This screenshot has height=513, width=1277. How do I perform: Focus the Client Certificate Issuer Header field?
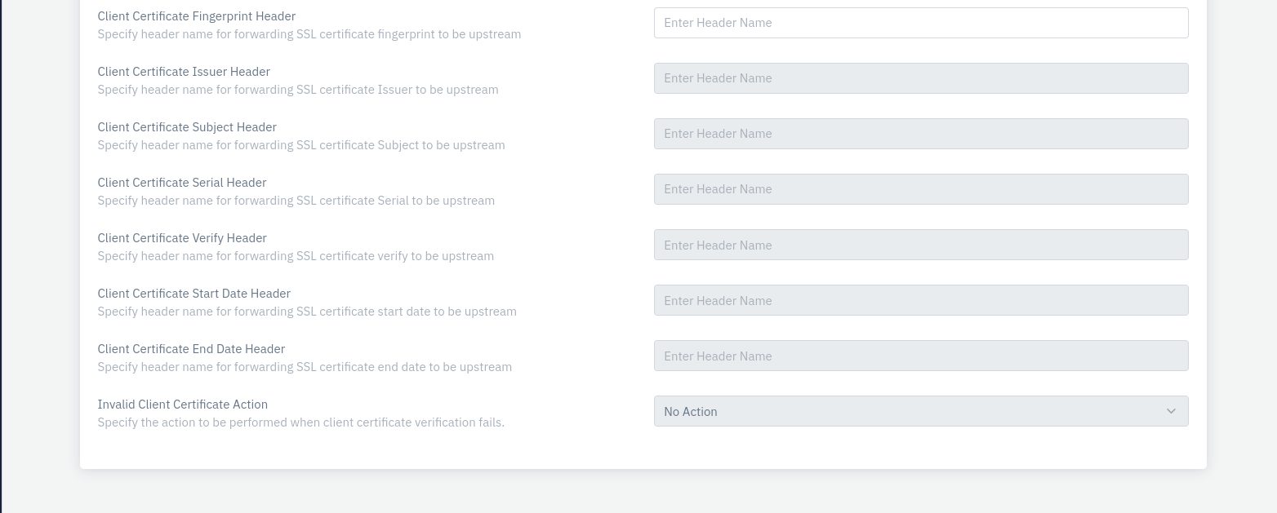(920, 78)
